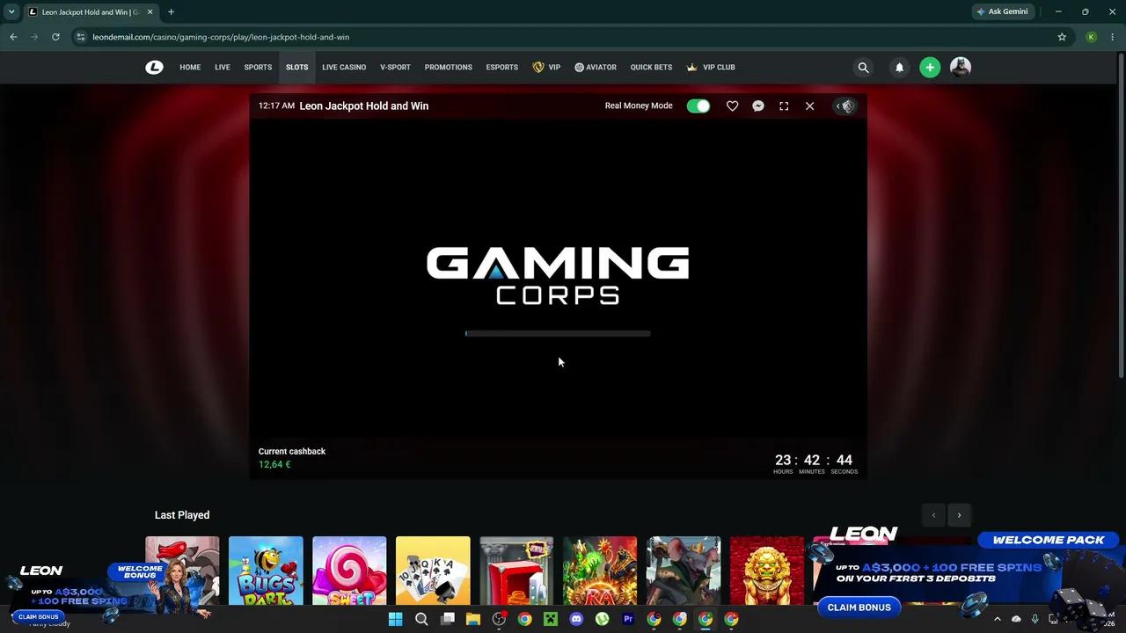Open the game chat bubble icon
Viewport: 1126px width, 633px height.
(x=758, y=105)
